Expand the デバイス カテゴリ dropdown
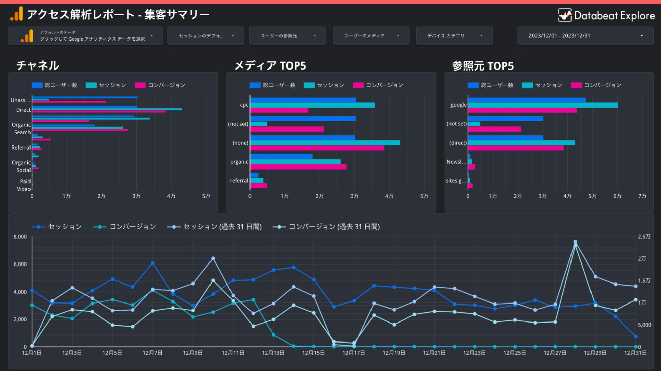This screenshot has width=661, height=371. click(x=454, y=36)
